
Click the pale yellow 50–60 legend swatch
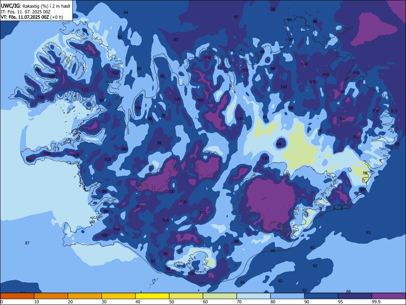tap(186, 296)
